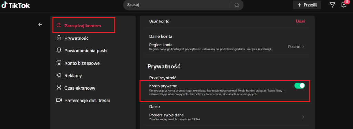Click the person icon beside Zarządzaj kontem

point(59,25)
